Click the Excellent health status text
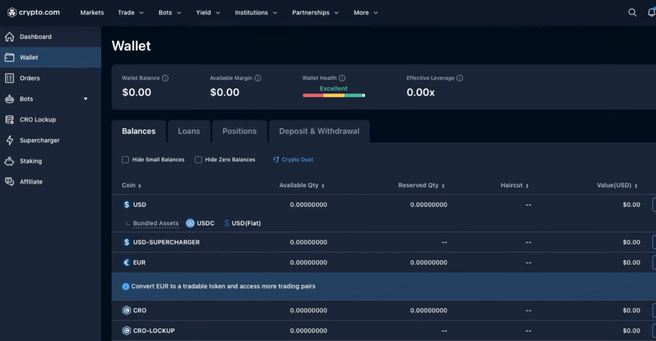Screen dimensions: 656x341 333,88
